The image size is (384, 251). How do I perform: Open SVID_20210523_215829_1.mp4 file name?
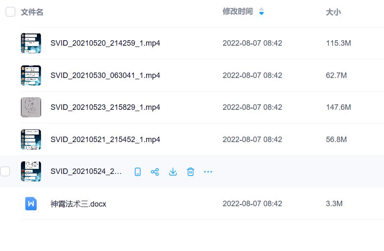pyautogui.click(x=105, y=107)
